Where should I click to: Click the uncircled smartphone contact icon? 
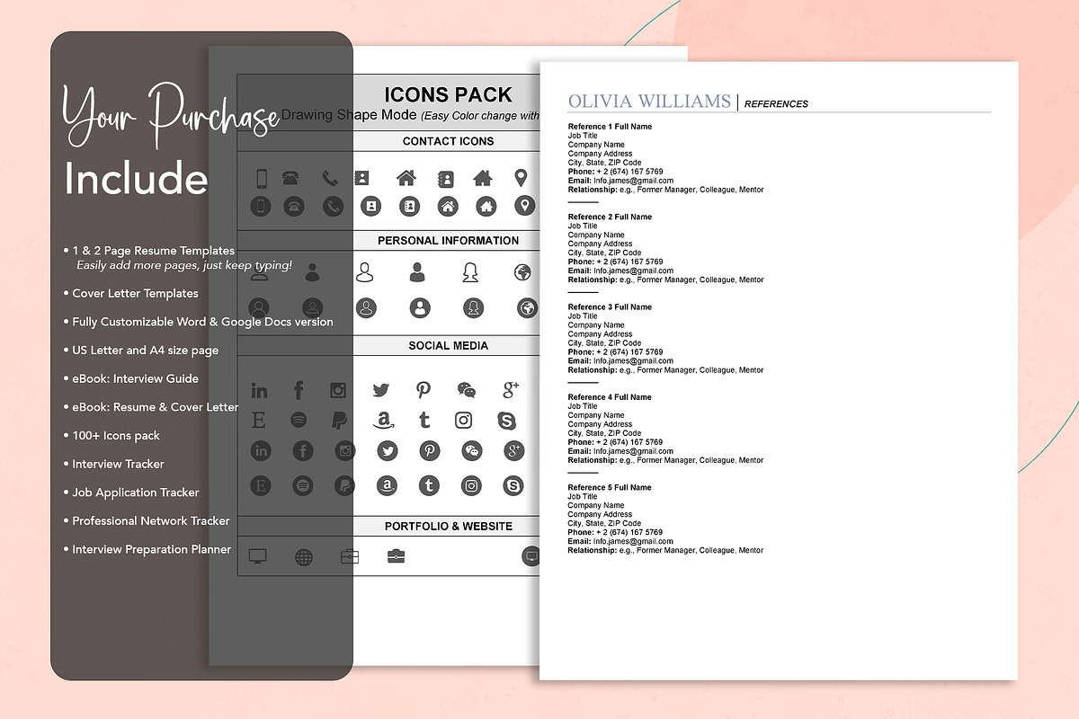point(262,178)
